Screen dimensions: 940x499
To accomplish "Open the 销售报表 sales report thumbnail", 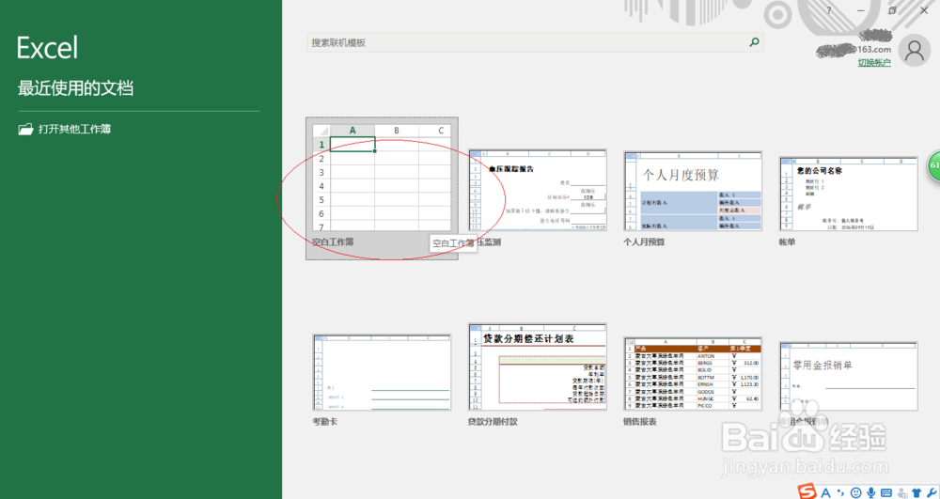I will point(693,374).
